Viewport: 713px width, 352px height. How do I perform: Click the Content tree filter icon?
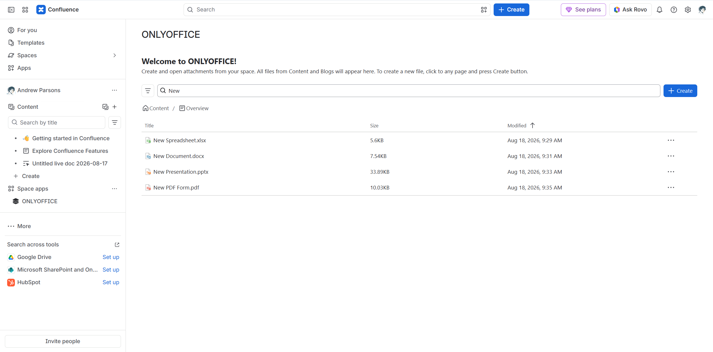tap(115, 122)
